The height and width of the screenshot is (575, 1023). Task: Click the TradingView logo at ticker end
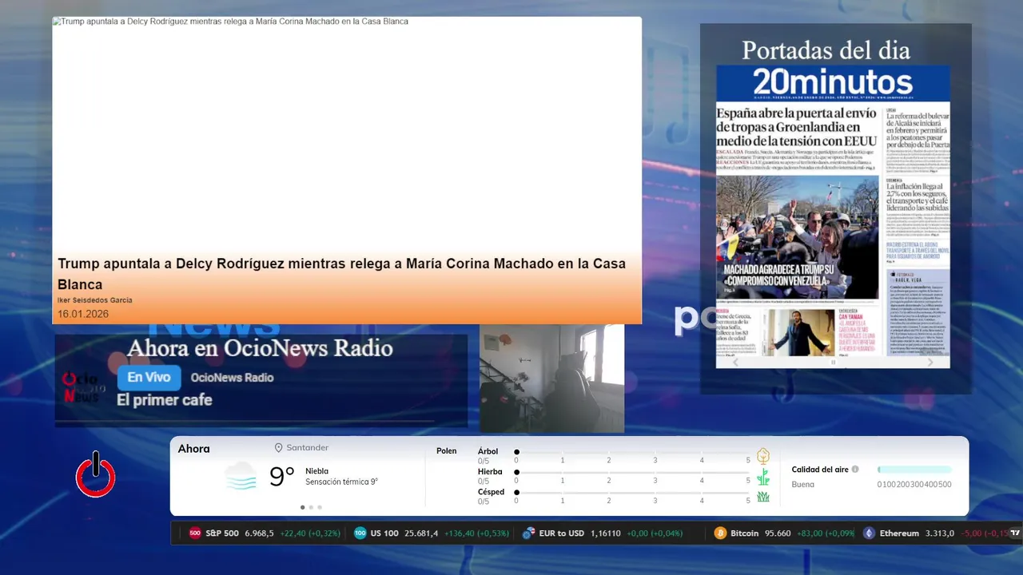[1015, 533]
